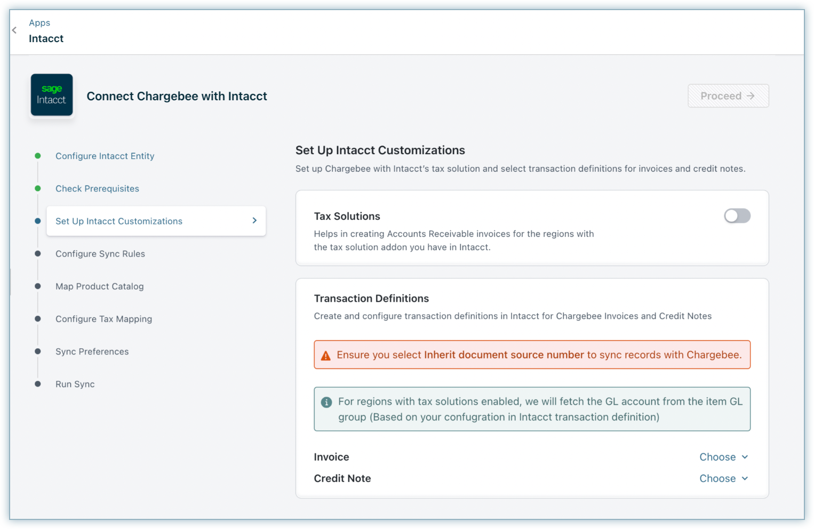Screen dimensions: 814x529
Task: Enable the Tax Solutions toggle
Action: click(x=737, y=216)
